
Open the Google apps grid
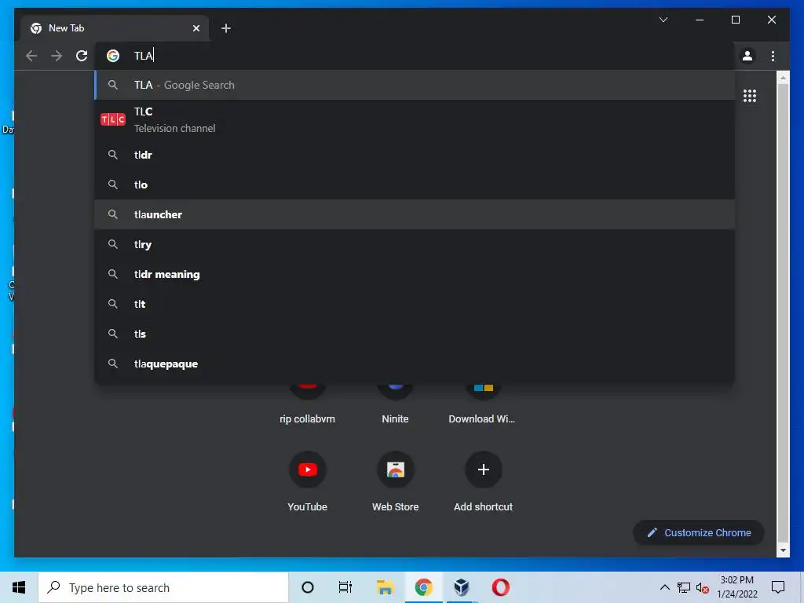pos(750,96)
